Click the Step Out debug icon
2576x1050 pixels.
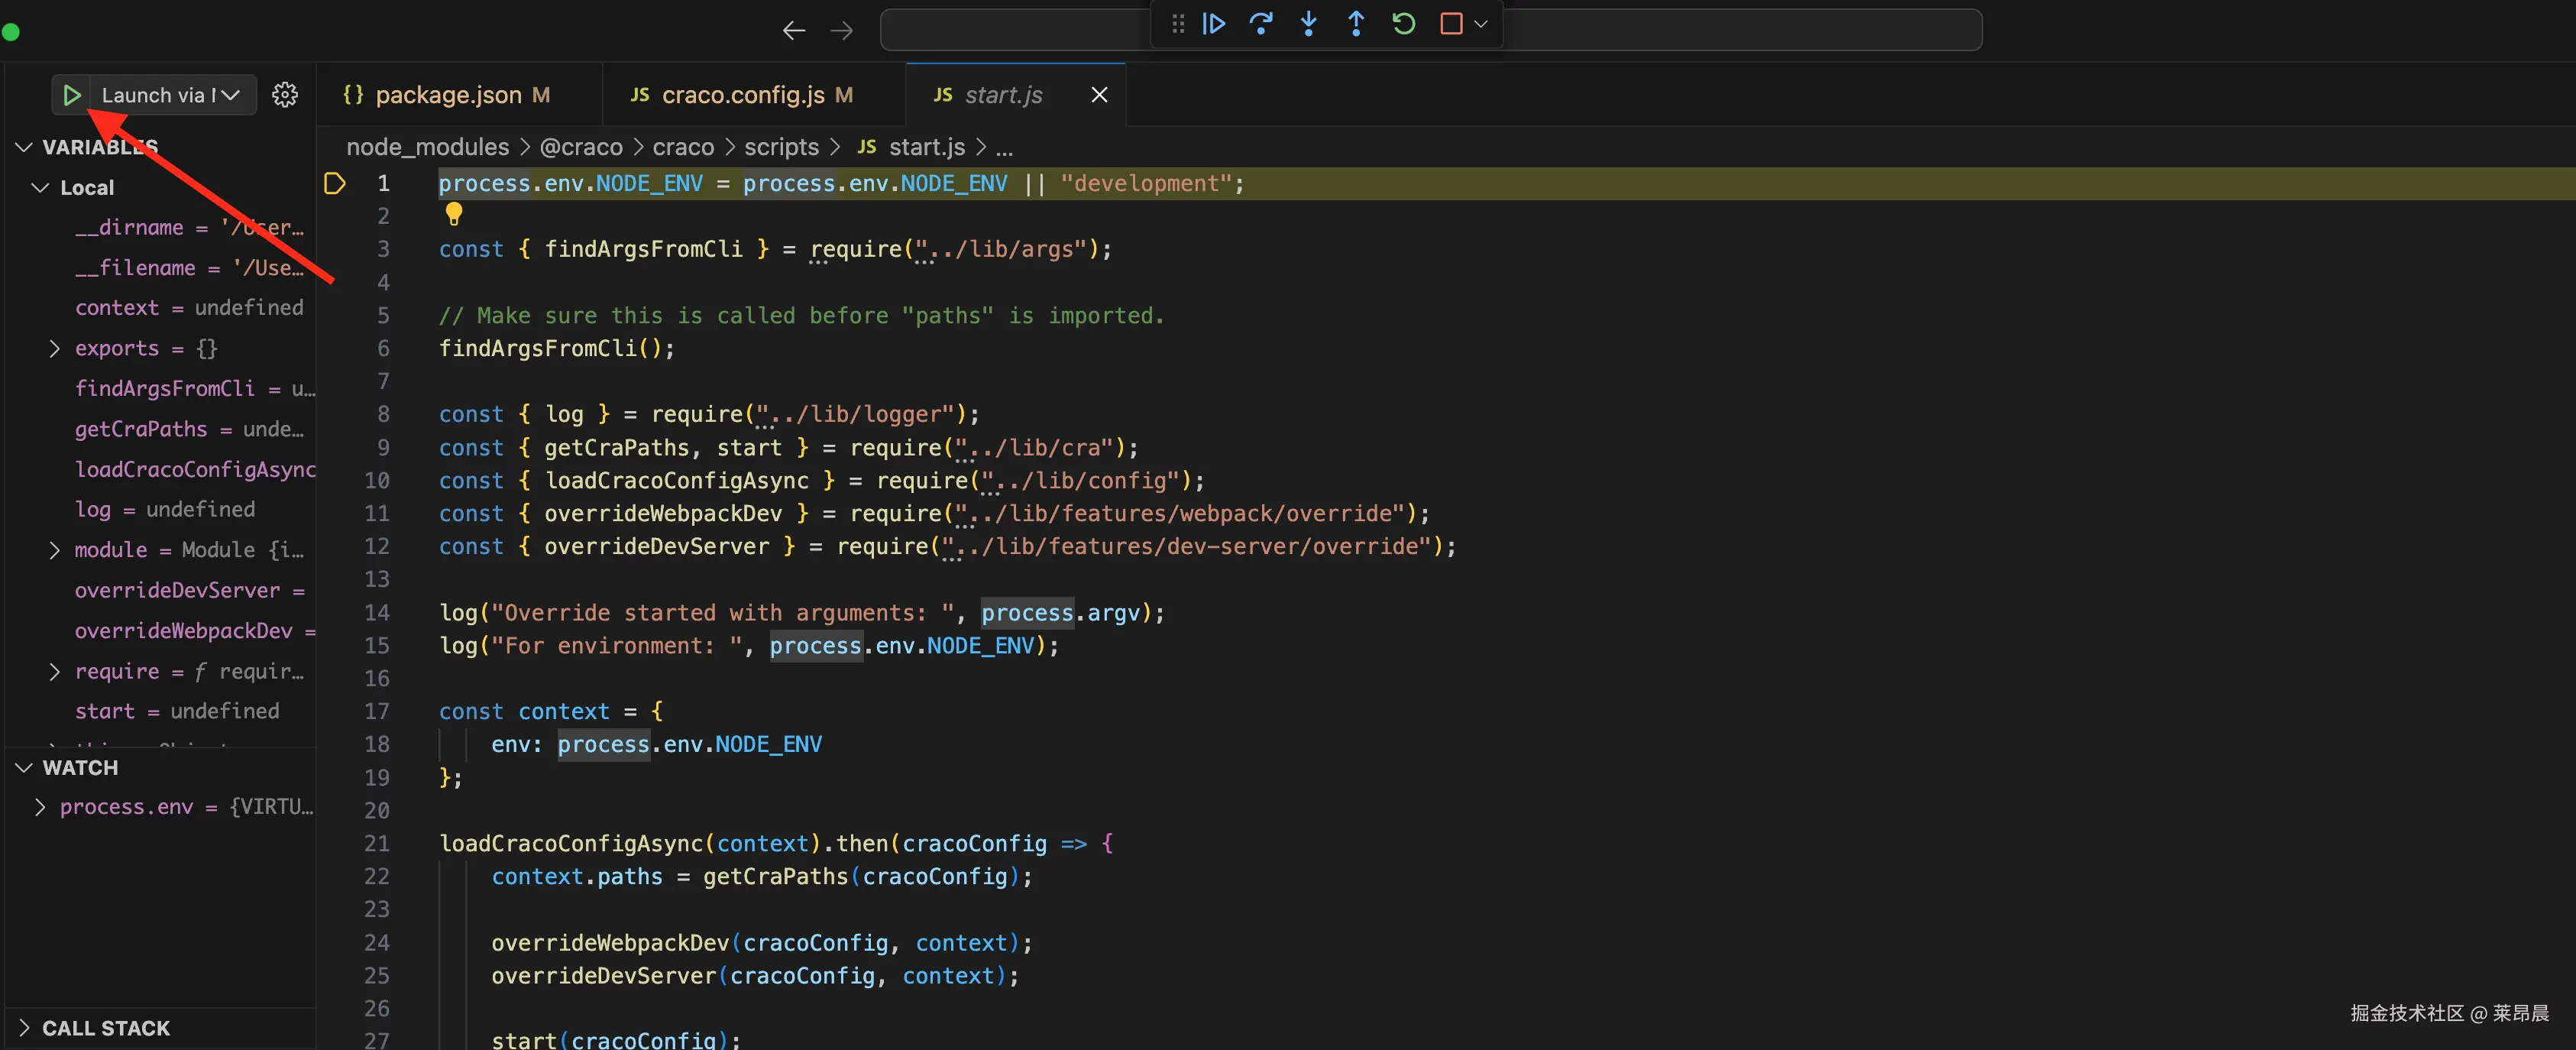pos(1356,24)
